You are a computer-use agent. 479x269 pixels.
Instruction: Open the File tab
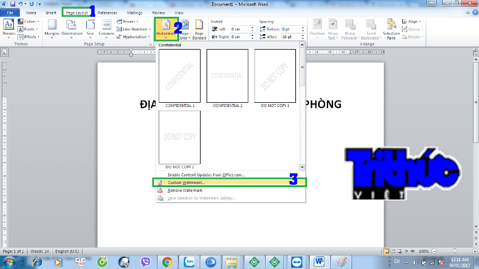point(10,13)
